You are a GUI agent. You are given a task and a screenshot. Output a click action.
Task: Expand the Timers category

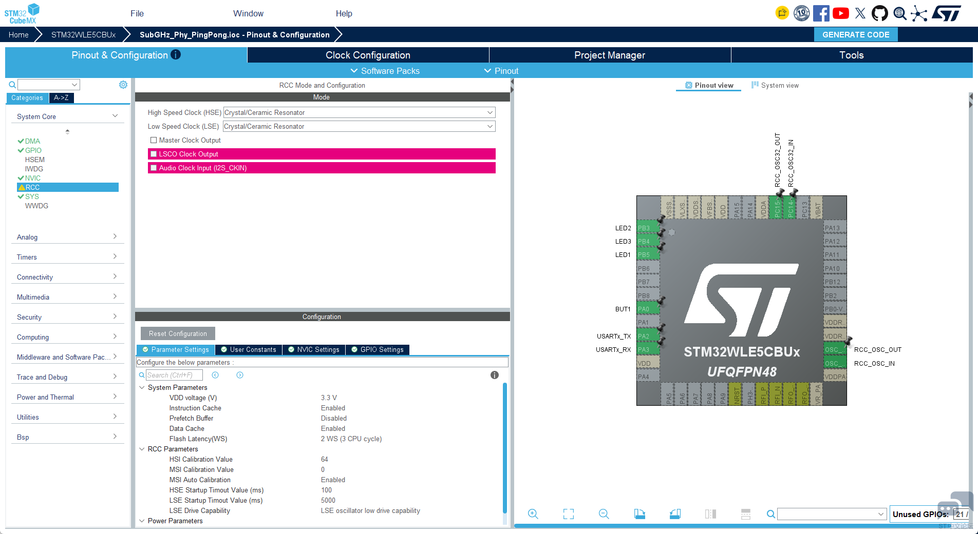click(67, 257)
